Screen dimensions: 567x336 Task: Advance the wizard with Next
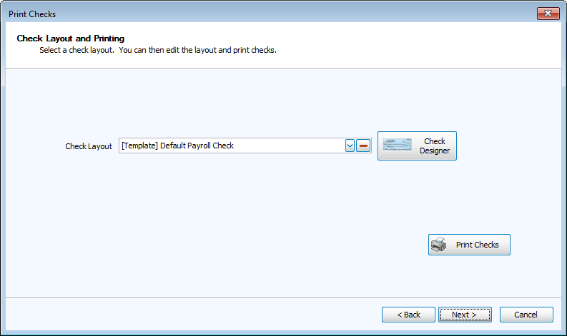pos(465,315)
